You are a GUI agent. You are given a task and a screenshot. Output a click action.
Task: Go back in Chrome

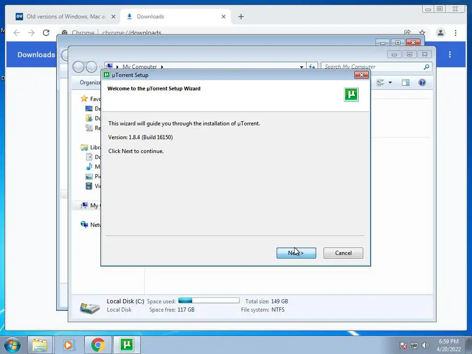coord(17,33)
